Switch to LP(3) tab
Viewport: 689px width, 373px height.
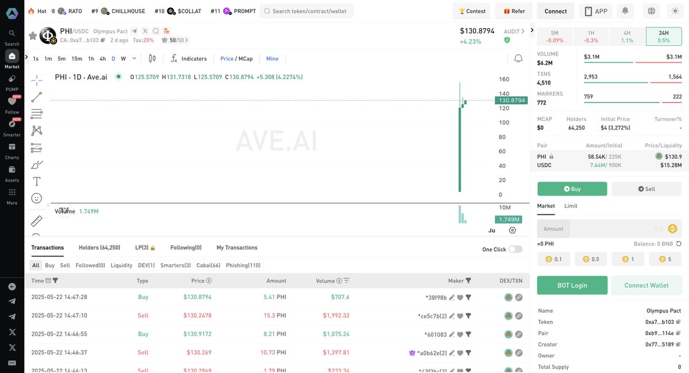pos(145,248)
